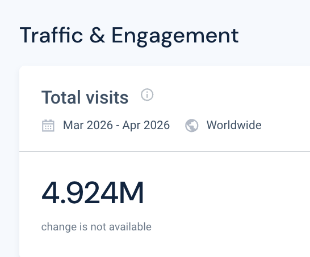Click the globe icon next to Worldwide
Image resolution: width=310 pixels, height=257 pixels.
coord(191,125)
